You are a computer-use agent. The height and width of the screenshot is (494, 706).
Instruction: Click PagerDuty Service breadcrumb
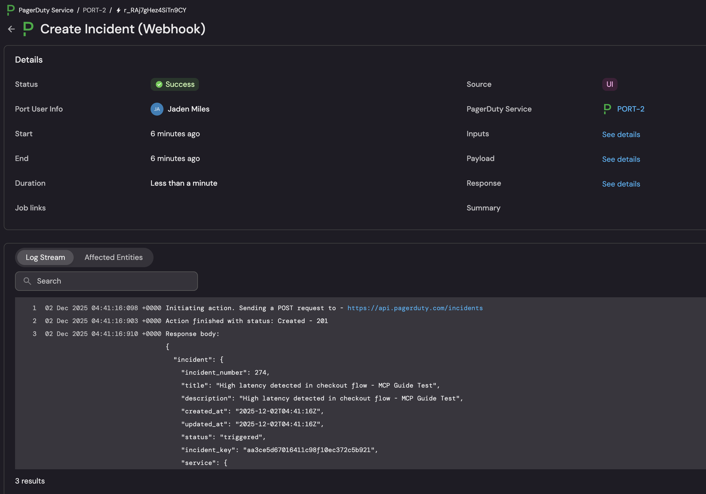click(x=46, y=10)
